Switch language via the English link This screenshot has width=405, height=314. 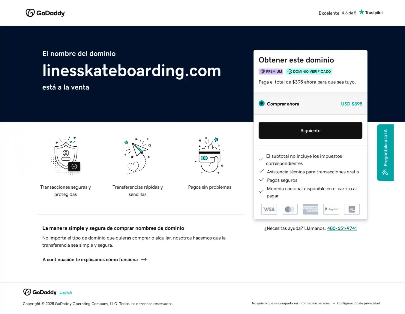pos(66,292)
